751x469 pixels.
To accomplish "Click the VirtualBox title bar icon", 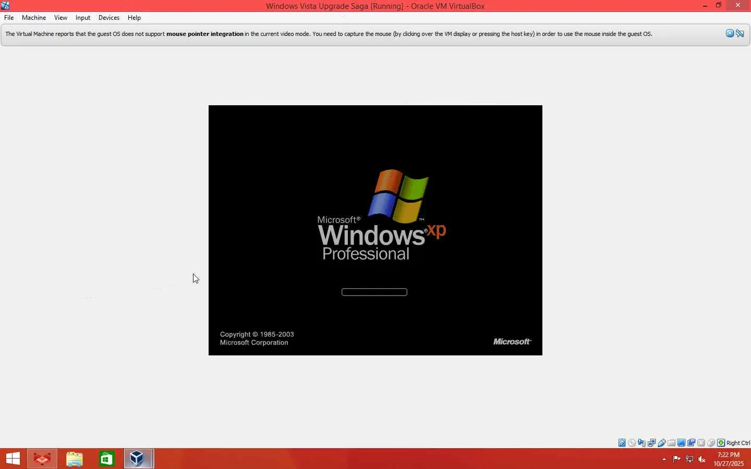I will click(x=5, y=6).
